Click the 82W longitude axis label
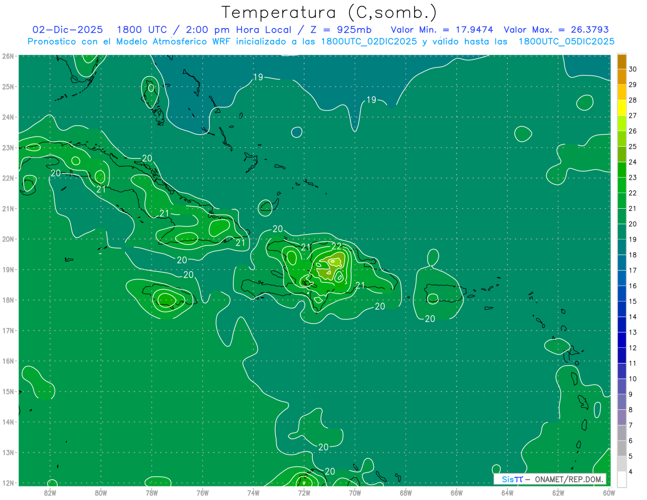 [50, 492]
